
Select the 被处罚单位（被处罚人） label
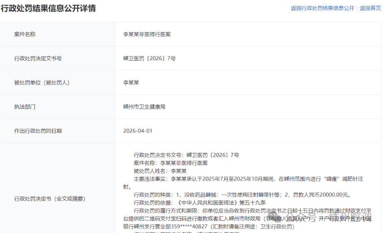click(x=42, y=83)
